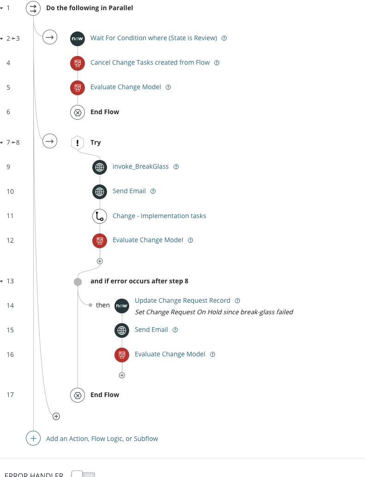365x477 pixels.
Task: Click the plus icon below Evaluate Change Model step 12
Action: (100, 261)
